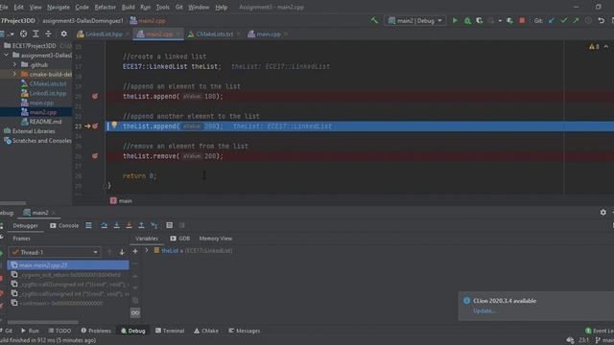Viewport: 614px width, 345px height.
Task: Open the main2 | Debug configuration dropdown
Action: point(415,21)
